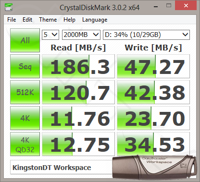Select the 4K write result 23.70

[153, 118]
